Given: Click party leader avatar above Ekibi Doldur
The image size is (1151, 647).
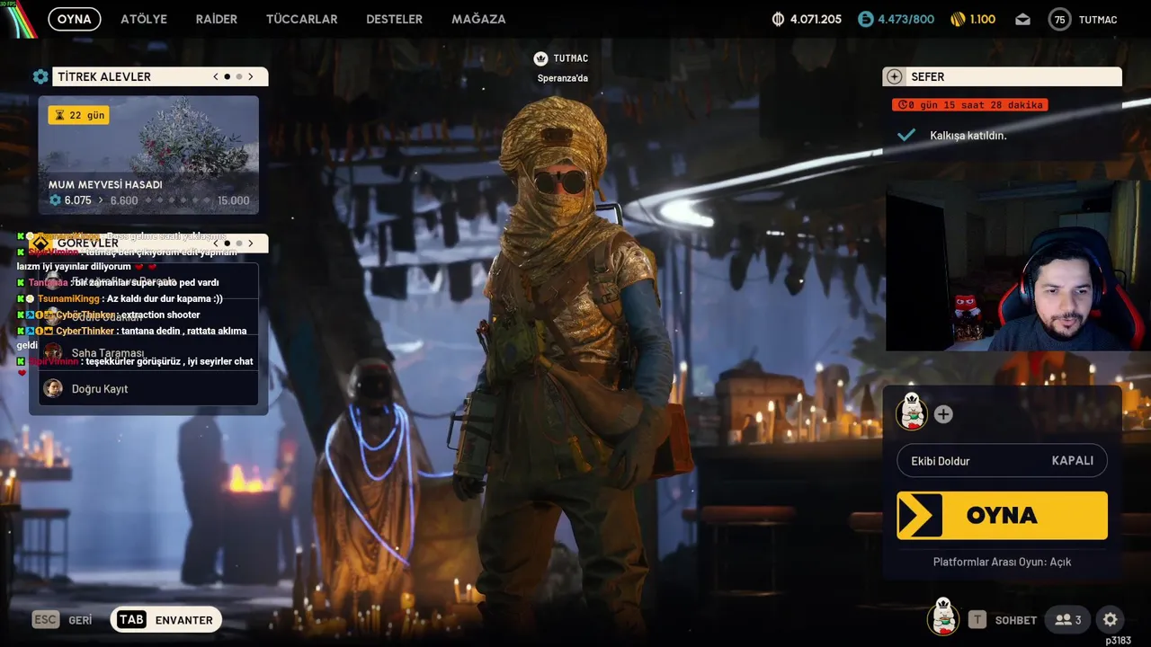Looking at the screenshot, I should click(911, 413).
